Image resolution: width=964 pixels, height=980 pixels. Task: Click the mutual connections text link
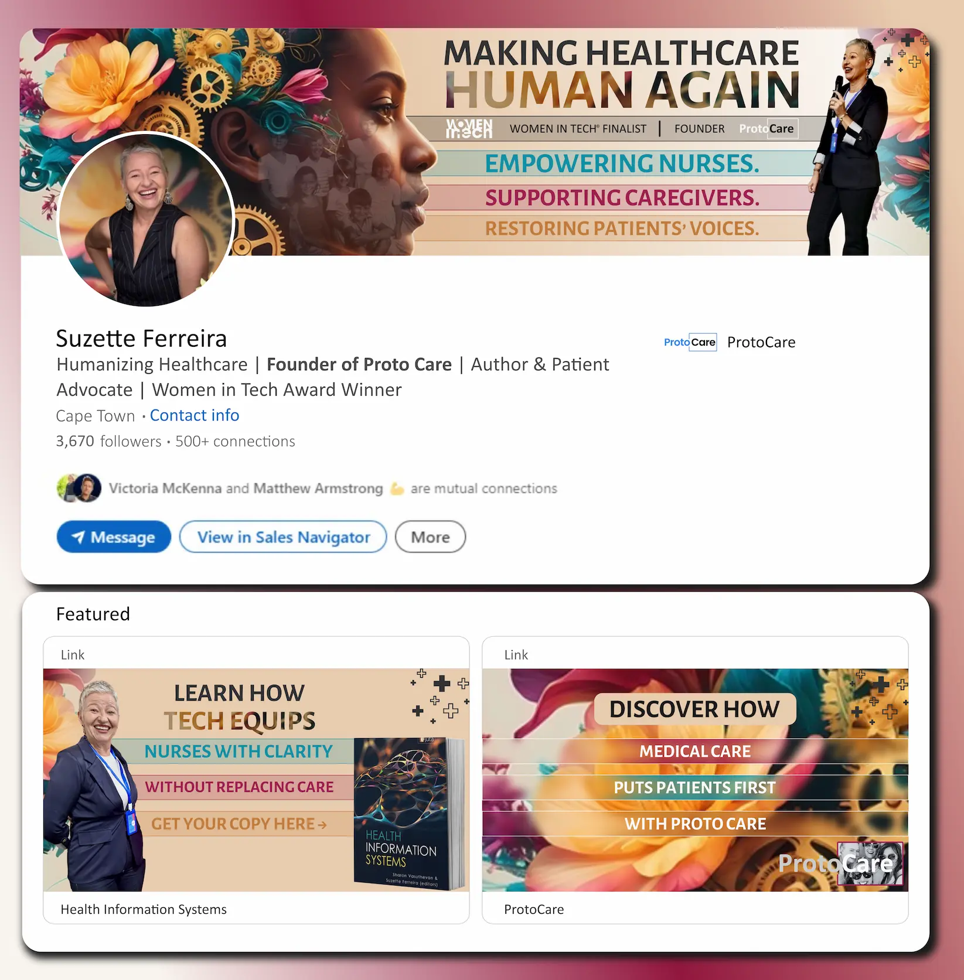click(333, 489)
